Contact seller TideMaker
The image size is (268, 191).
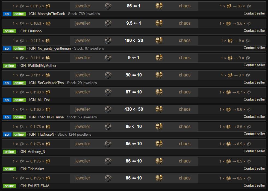pos(254,168)
